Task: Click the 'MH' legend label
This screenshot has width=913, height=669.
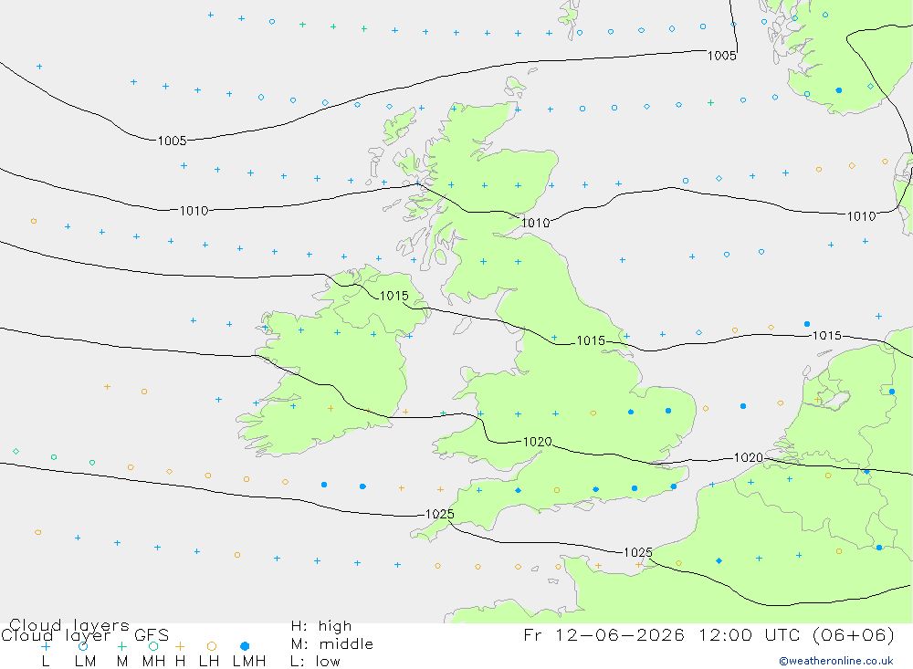Action: [153, 662]
